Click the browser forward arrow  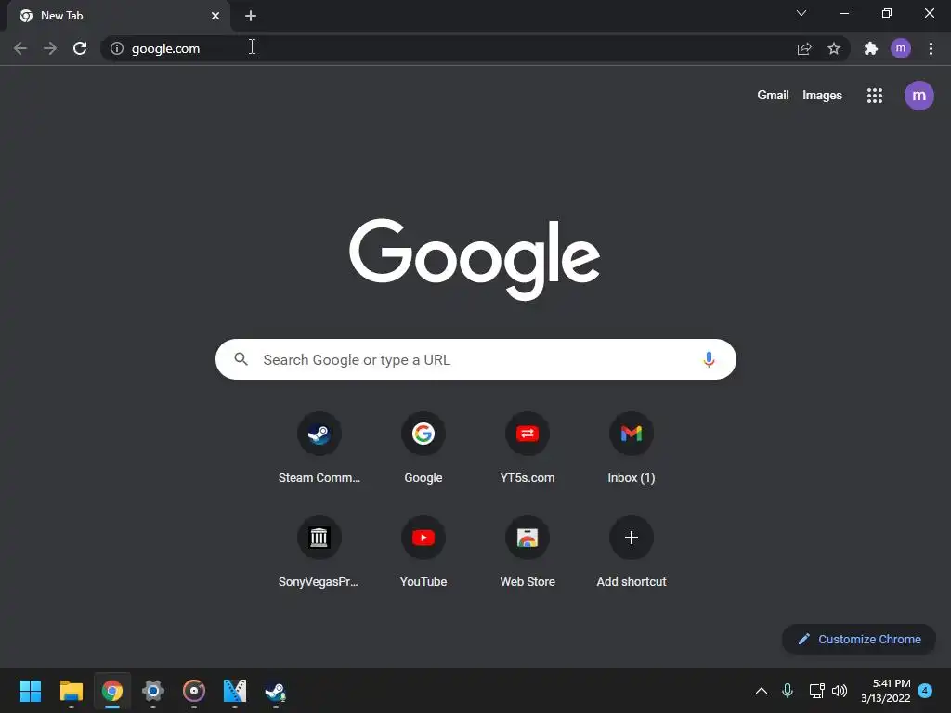50,48
